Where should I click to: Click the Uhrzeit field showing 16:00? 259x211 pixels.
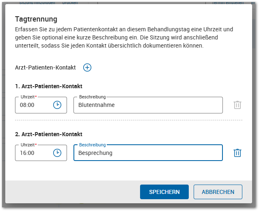41,153
